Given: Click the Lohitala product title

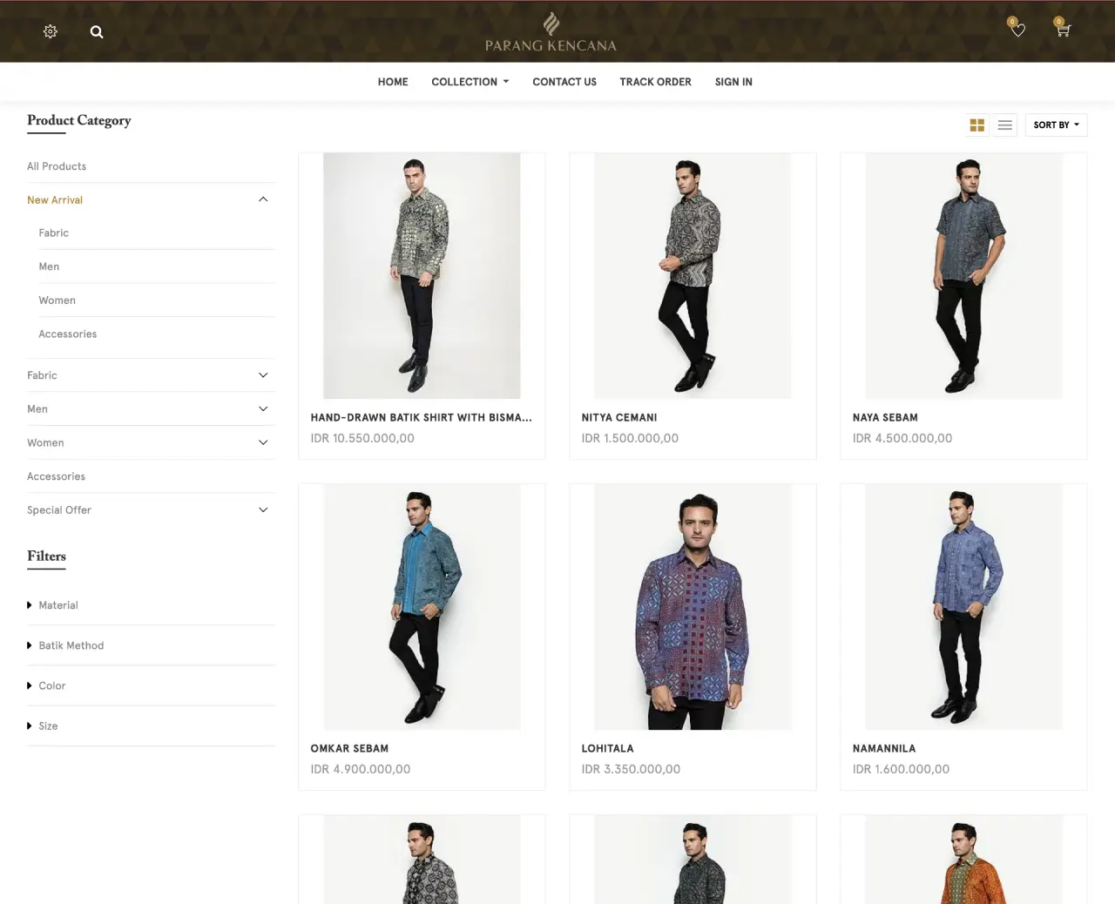Looking at the screenshot, I should [x=607, y=749].
